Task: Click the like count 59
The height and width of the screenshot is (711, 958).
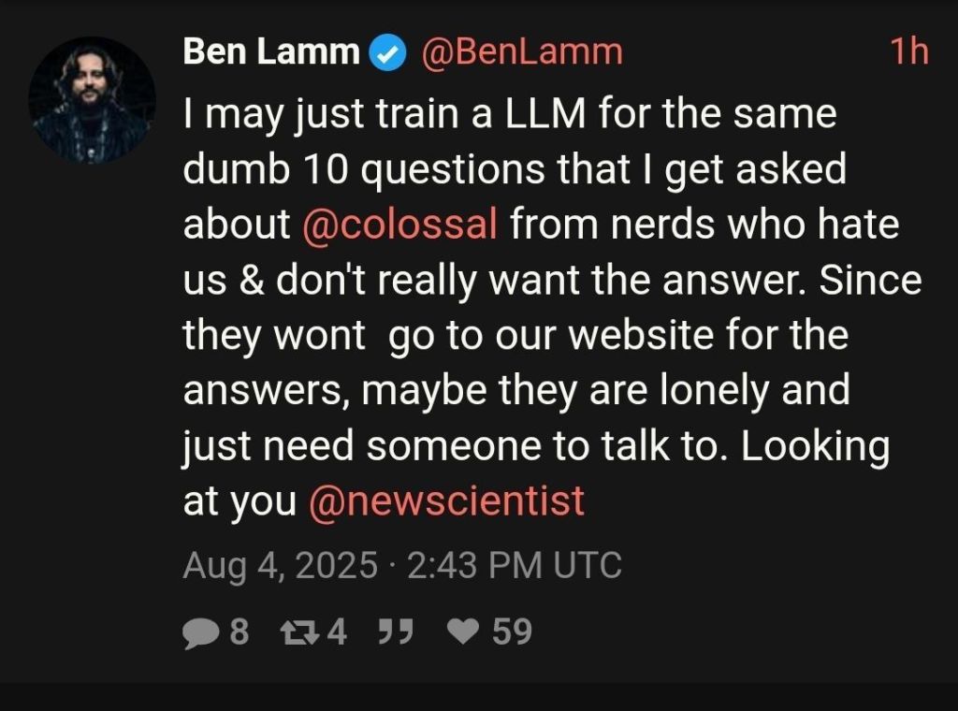Action: (512, 633)
